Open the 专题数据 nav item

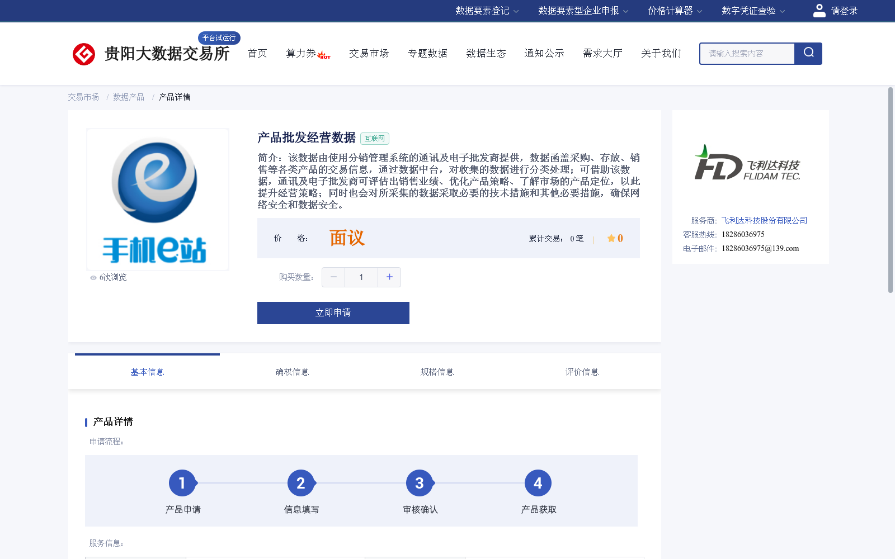(x=427, y=53)
